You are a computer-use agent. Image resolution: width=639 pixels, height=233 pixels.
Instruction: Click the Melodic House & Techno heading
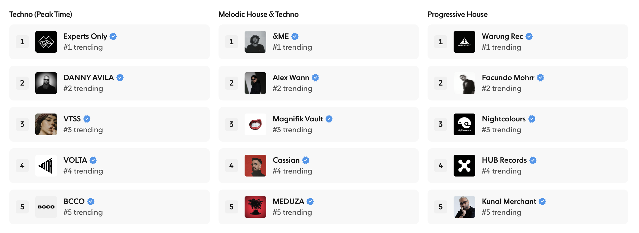coord(258,14)
